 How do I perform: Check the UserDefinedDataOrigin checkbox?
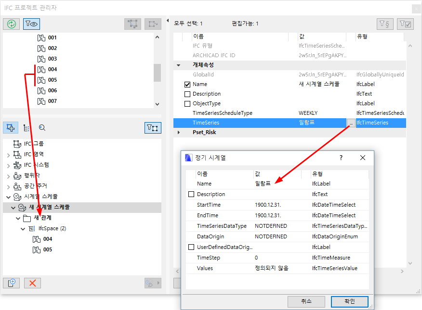click(191, 247)
